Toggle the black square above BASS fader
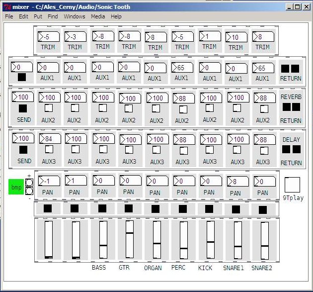 102,208
